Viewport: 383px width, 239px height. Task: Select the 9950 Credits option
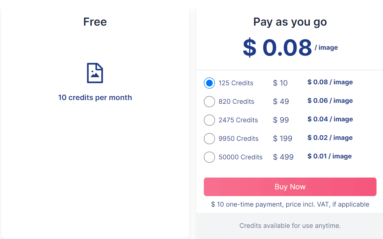[x=209, y=139]
